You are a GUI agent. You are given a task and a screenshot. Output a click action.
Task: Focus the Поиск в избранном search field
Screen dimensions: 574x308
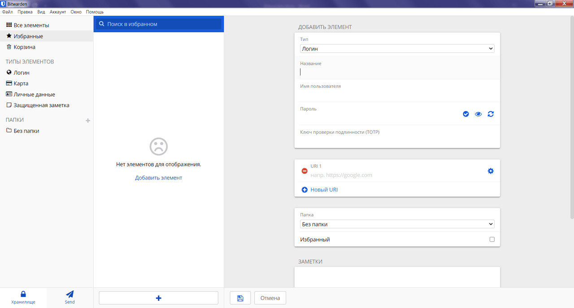click(x=159, y=24)
